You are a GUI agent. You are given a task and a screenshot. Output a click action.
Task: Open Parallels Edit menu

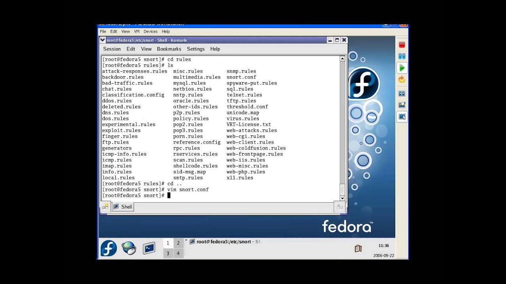click(113, 32)
